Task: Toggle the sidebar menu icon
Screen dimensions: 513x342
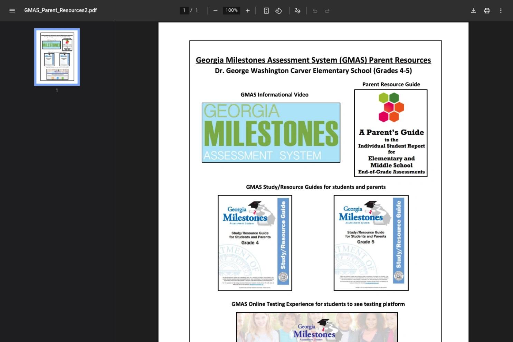Action: tap(12, 10)
